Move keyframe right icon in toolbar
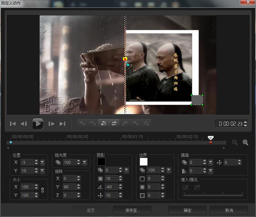 click(x=135, y=123)
